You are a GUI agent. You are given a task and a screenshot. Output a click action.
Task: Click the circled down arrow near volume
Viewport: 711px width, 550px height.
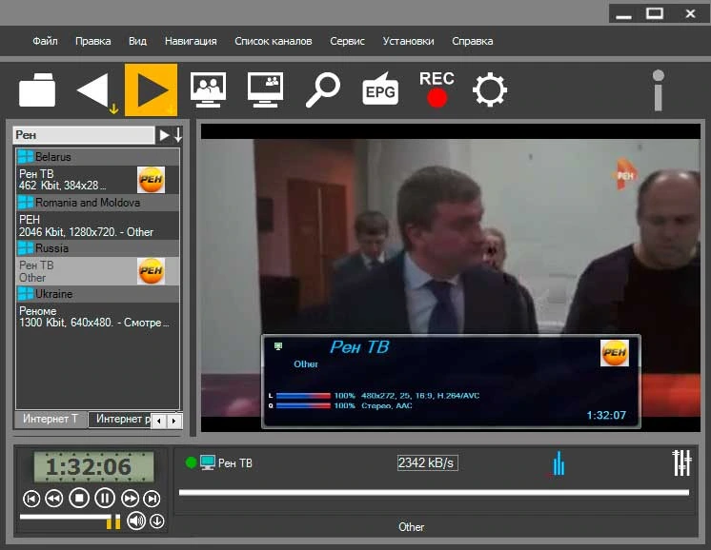(157, 521)
